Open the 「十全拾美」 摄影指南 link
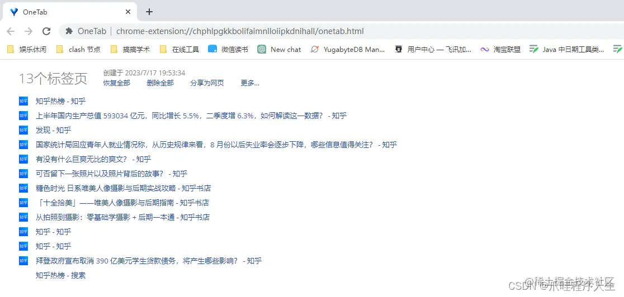 122,203
